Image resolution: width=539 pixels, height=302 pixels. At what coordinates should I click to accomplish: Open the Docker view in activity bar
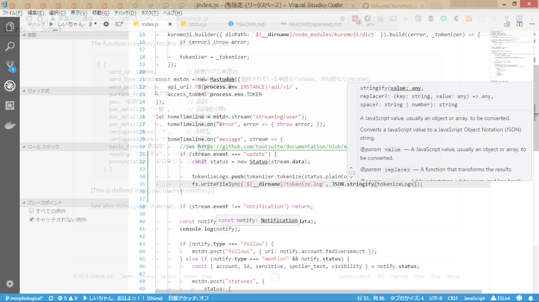[x=10, y=125]
